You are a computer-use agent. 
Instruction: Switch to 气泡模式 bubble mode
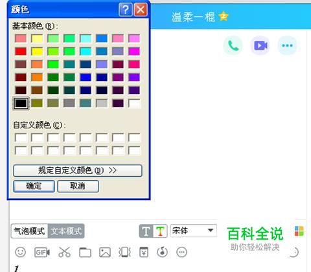pyautogui.click(x=29, y=231)
